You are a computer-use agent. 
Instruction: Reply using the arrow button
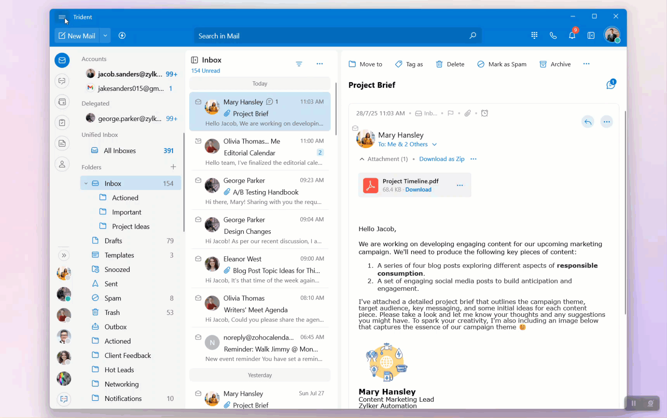(588, 122)
